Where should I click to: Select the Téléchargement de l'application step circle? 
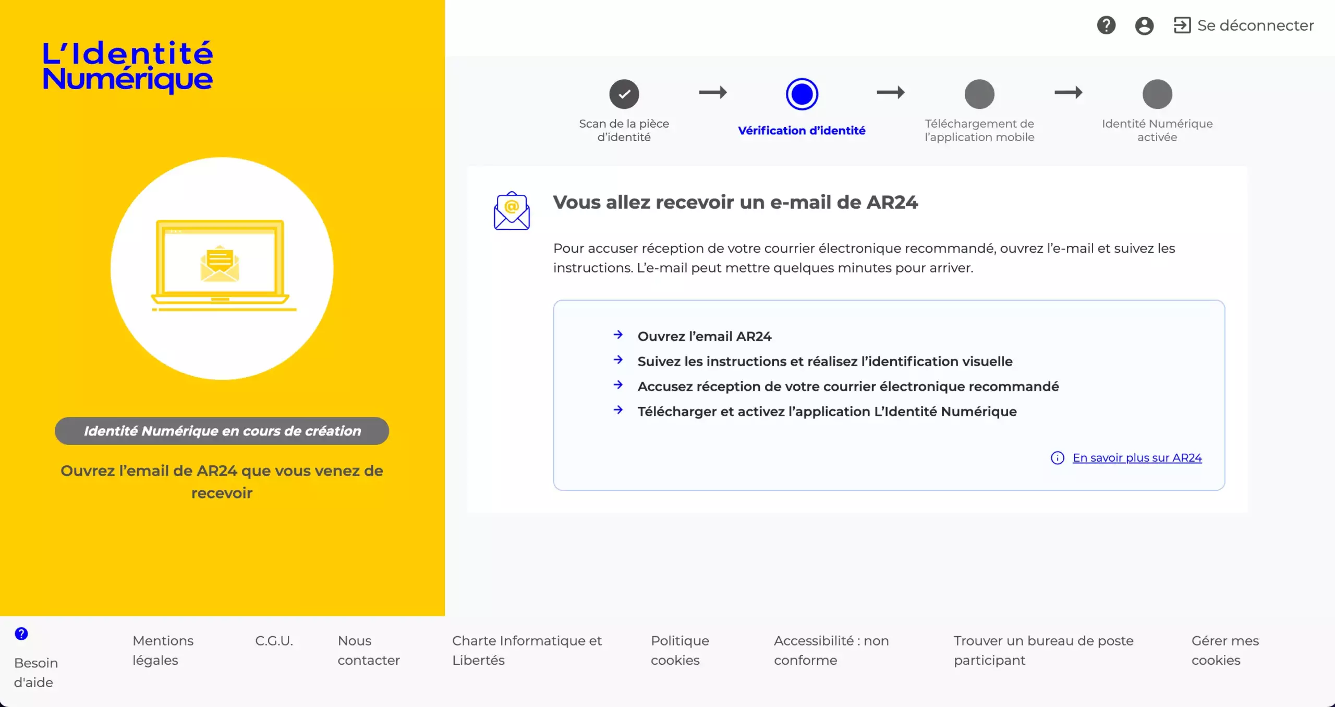[979, 94]
